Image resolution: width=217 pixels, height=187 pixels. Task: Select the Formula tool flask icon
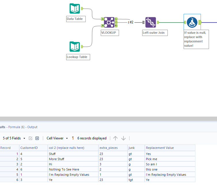(192, 22)
